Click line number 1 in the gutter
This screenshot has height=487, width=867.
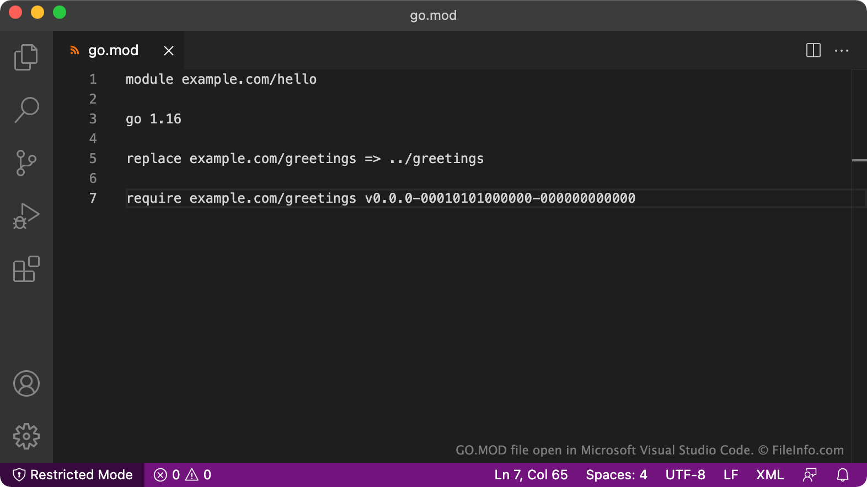[93, 79]
